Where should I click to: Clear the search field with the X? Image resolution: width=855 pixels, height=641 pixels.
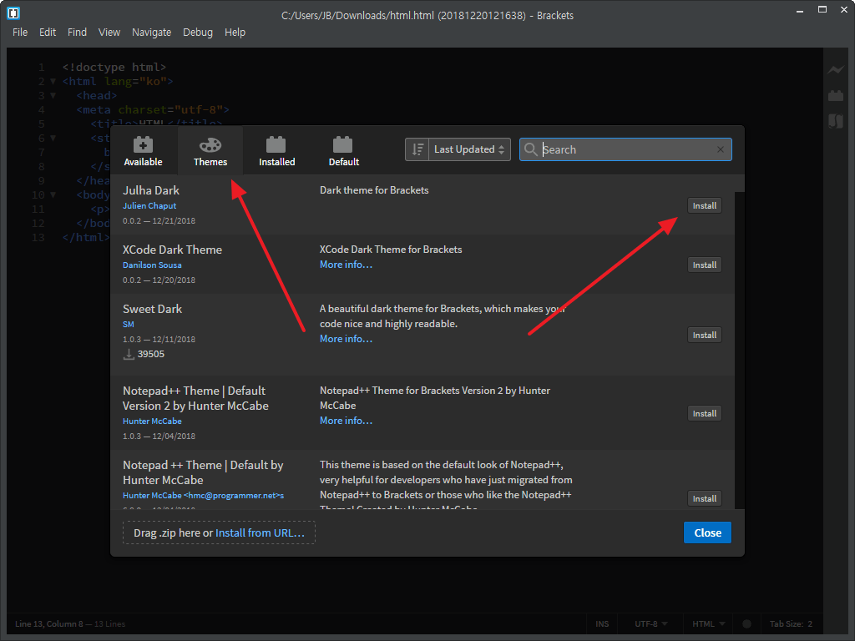tap(721, 149)
